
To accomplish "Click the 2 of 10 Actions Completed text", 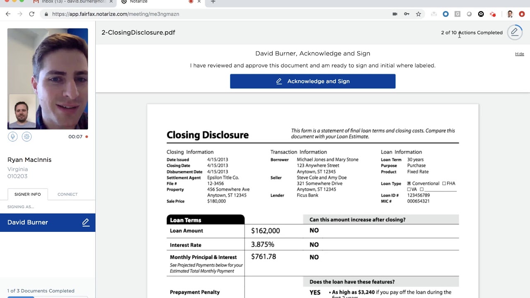I will pyautogui.click(x=472, y=33).
